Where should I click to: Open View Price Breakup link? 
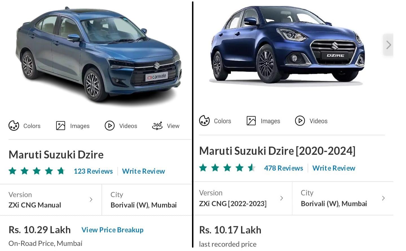coord(112,230)
